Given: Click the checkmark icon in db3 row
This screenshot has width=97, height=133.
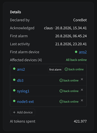Looking at the screenshot, I should (x=61, y=80).
